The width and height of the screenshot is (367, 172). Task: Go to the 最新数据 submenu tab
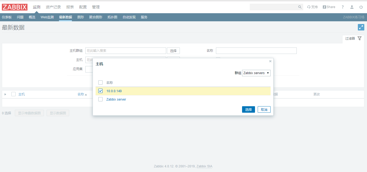65,17
